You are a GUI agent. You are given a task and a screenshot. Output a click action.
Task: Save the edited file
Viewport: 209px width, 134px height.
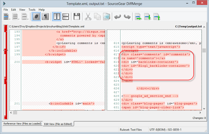click(x=77, y=17)
